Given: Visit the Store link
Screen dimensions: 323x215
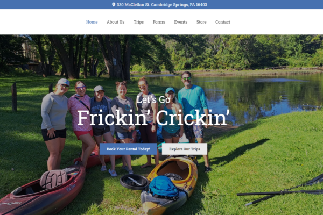Looking at the screenshot, I should pos(201,22).
